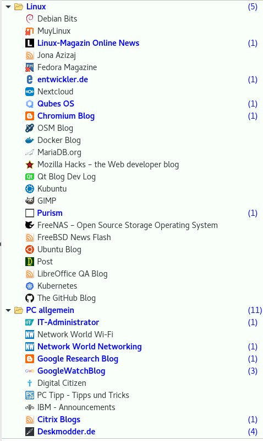Collapse the Linux folder arrow
Image resolution: width=263 pixels, height=441 pixels.
tap(8, 7)
